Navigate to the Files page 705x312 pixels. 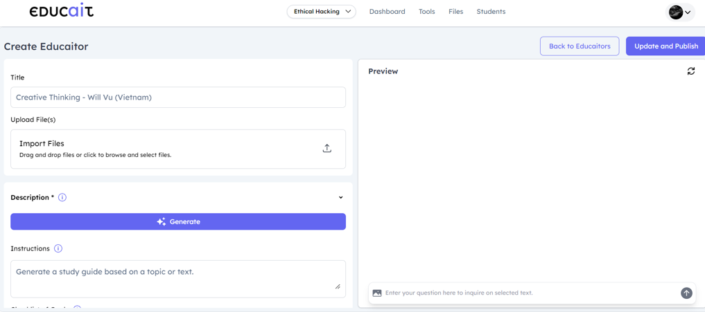coord(455,12)
